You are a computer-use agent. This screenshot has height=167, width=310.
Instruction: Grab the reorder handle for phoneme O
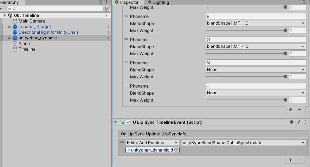[126, 39]
